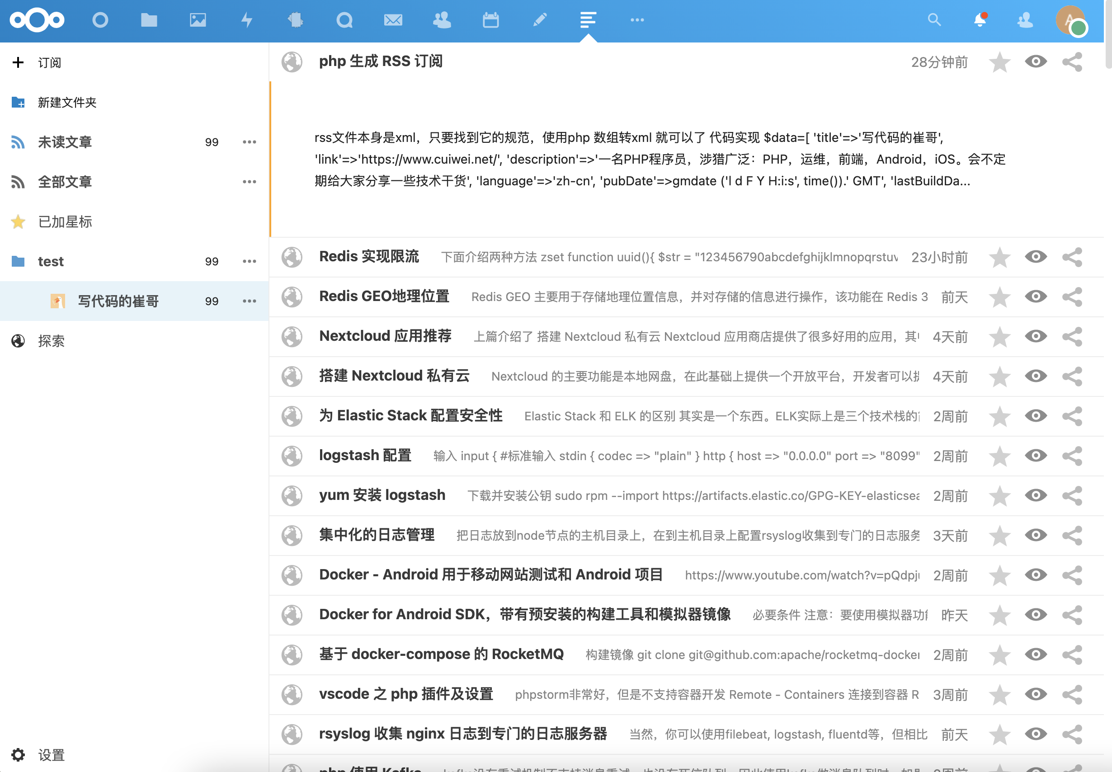
Task: Toggle read status of Redis GEO地理位置
Action: pyautogui.click(x=1036, y=296)
